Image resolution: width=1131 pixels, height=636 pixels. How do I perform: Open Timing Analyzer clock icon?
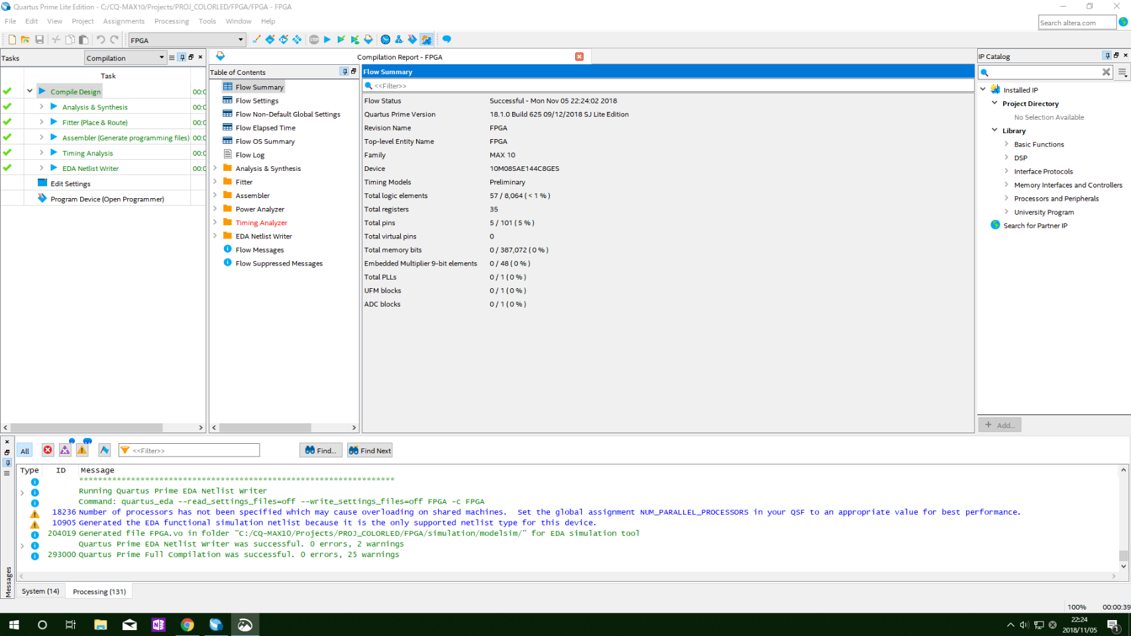tap(385, 40)
